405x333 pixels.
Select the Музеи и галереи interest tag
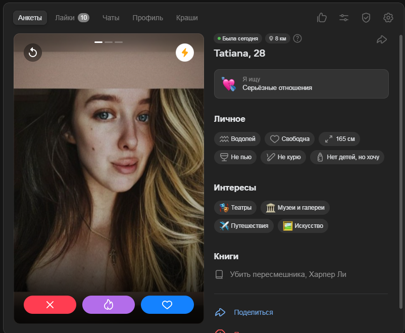295,207
